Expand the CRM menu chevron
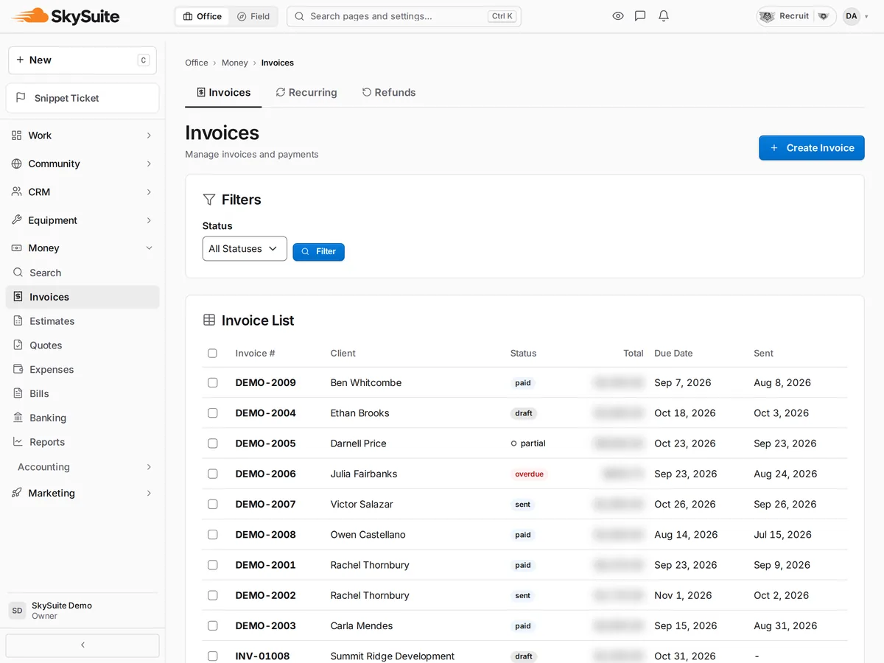 tap(149, 192)
